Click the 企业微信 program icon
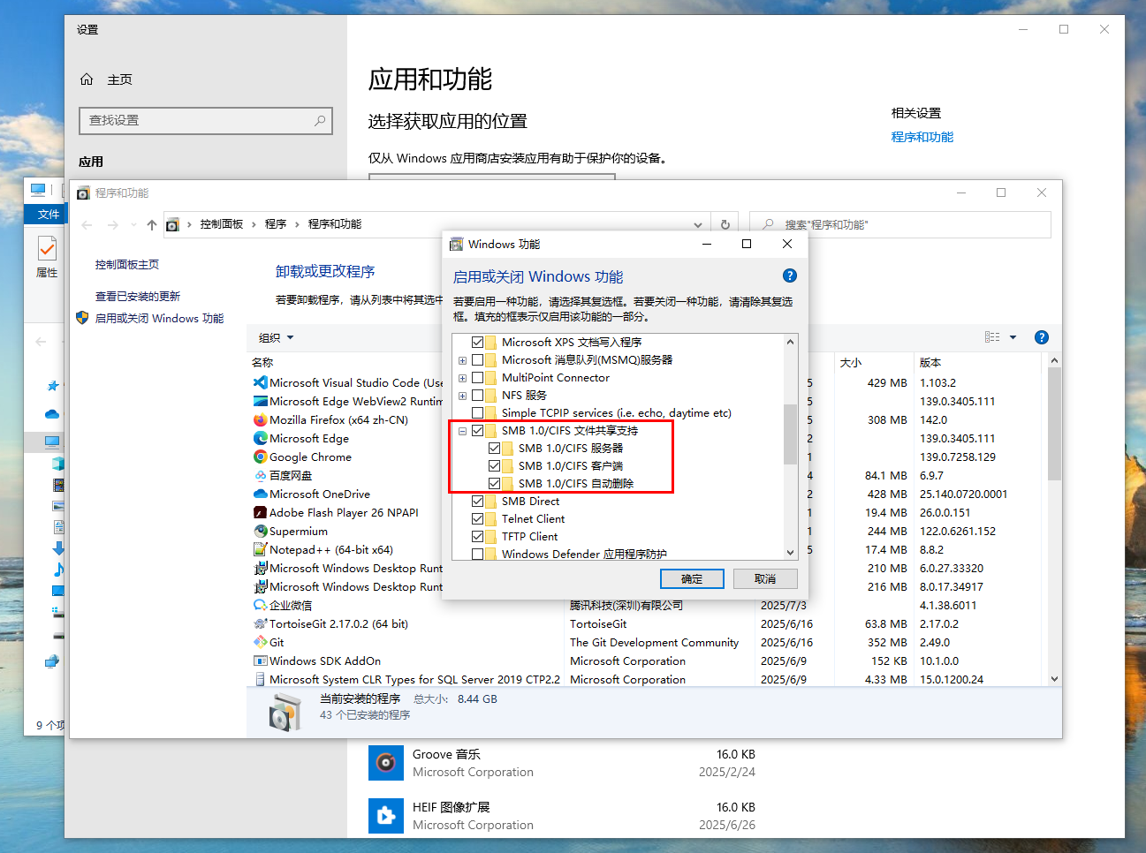The width and height of the screenshot is (1146, 853). coord(260,605)
